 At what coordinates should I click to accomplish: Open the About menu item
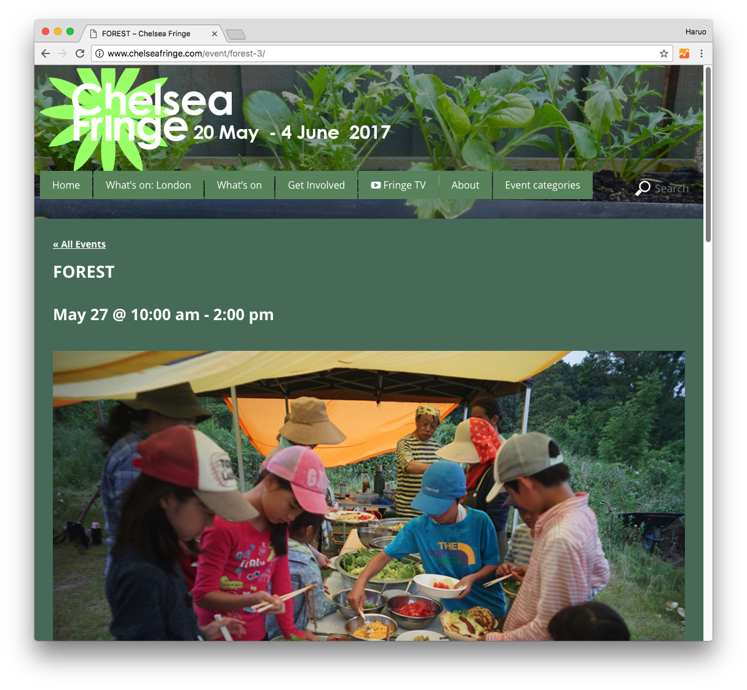465,185
